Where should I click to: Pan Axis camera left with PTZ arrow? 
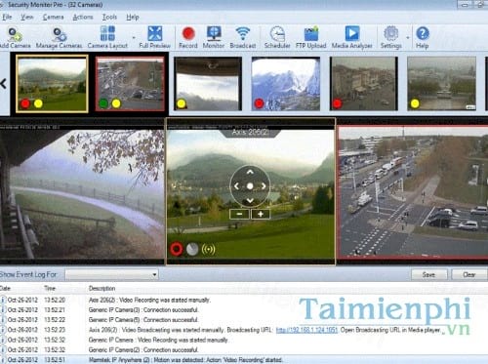click(x=236, y=186)
